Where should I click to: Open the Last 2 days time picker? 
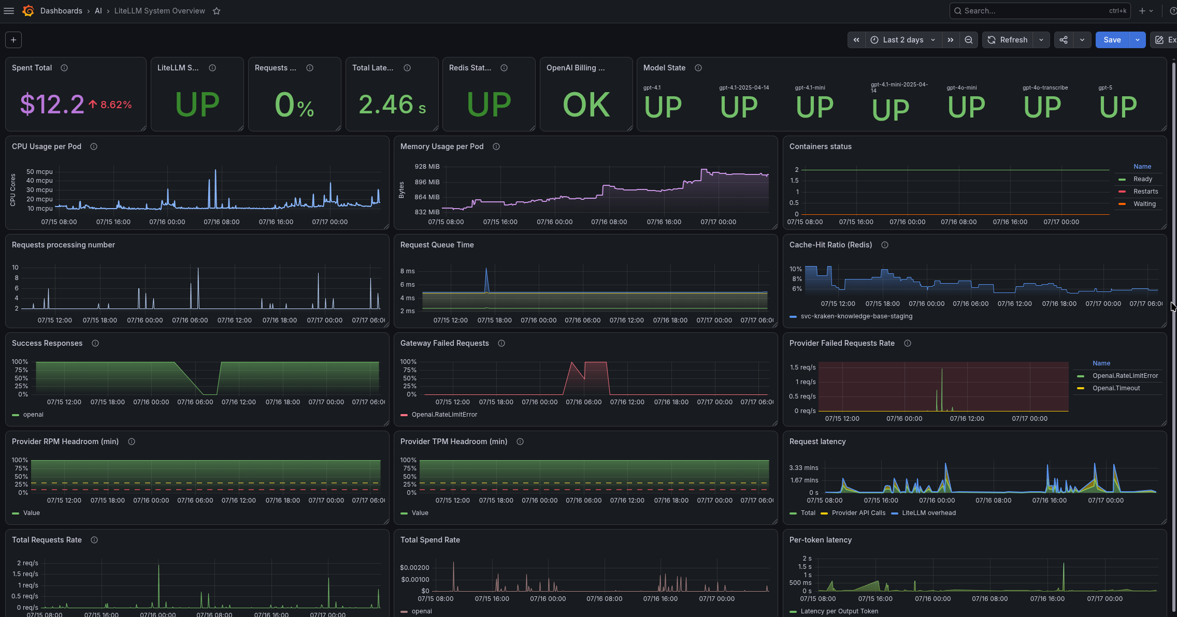903,40
